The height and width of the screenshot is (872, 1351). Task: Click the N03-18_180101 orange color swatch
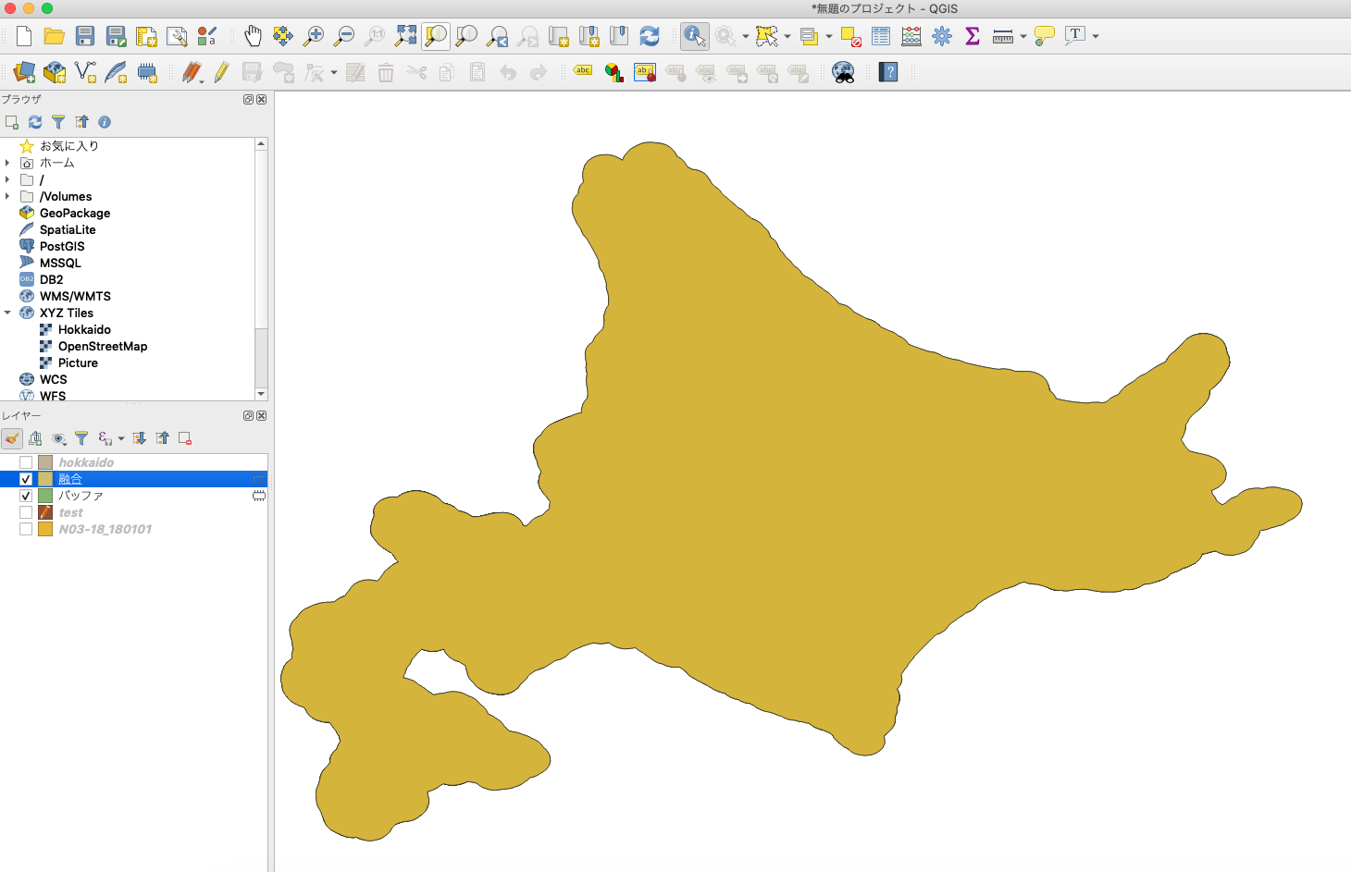click(45, 529)
